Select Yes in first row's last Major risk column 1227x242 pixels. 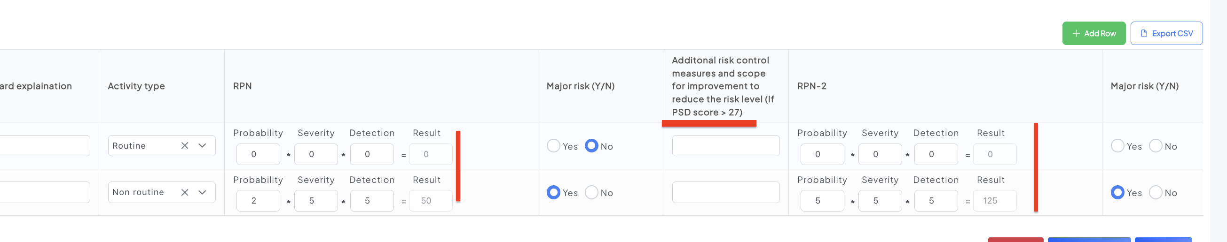click(x=1117, y=145)
